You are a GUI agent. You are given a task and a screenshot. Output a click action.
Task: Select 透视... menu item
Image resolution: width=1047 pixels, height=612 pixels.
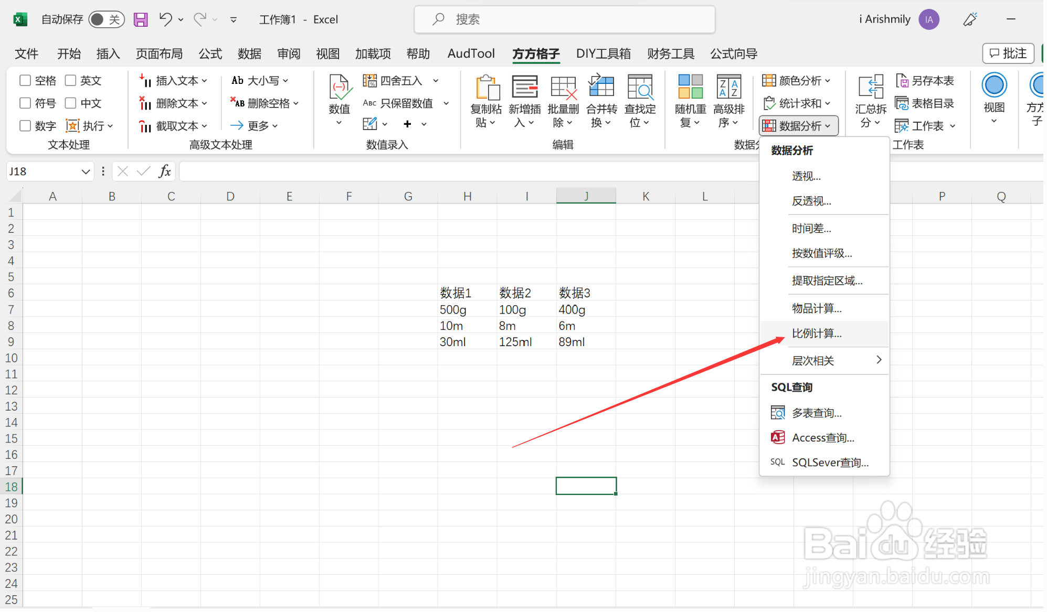(824, 176)
